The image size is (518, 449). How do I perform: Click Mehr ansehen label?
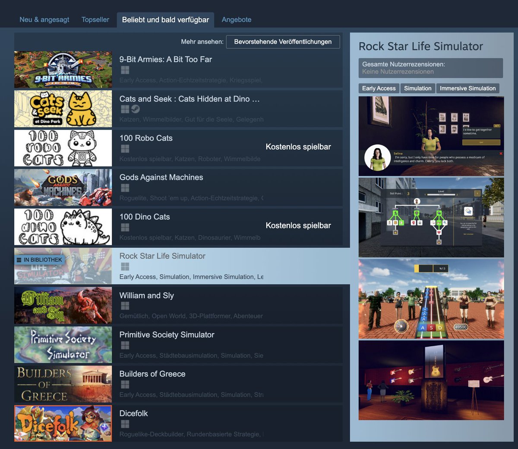click(x=202, y=42)
